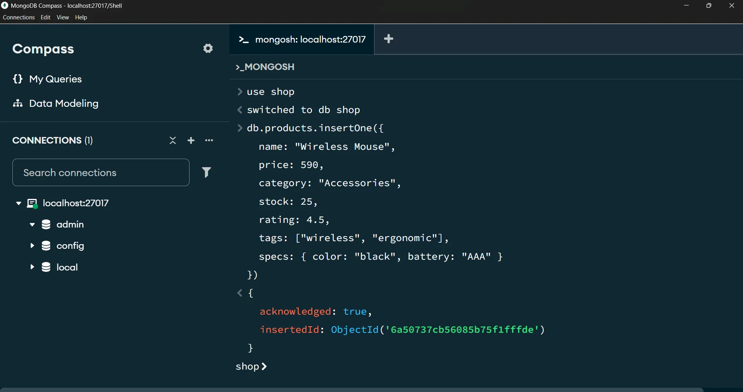743x392 pixels.
Task: Click the price: 590 line
Action: [x=291, y=165]
